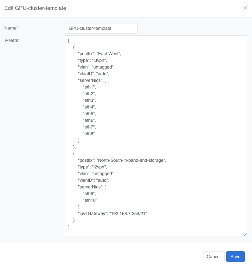Click the V-Nets field label

pos(12,40)
